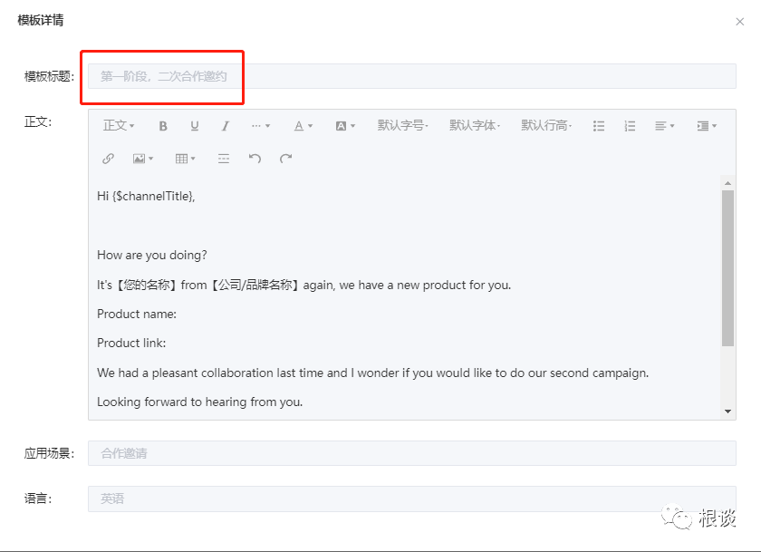
Task: Click the 语言 field showing 英语
Action: coord(412,499)
